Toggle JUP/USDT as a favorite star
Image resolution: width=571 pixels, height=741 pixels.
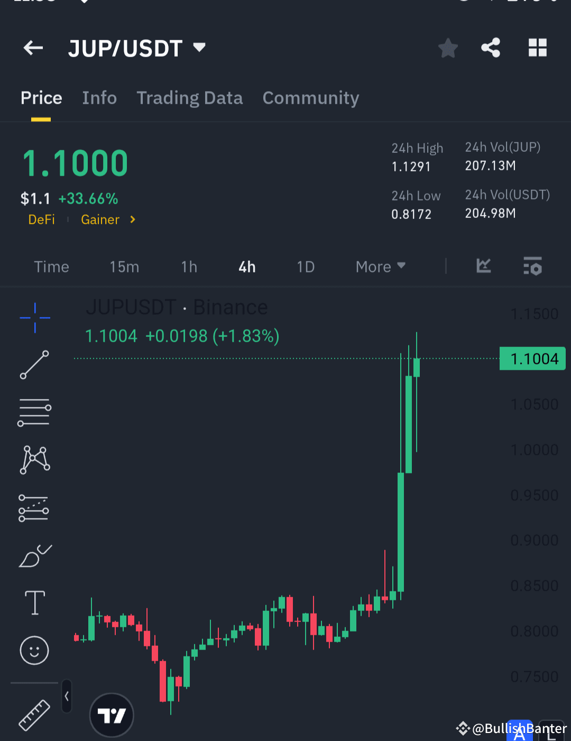(x=448, y=48)
